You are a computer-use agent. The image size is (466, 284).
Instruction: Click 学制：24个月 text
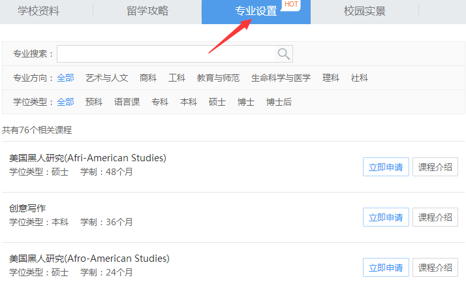106,272
